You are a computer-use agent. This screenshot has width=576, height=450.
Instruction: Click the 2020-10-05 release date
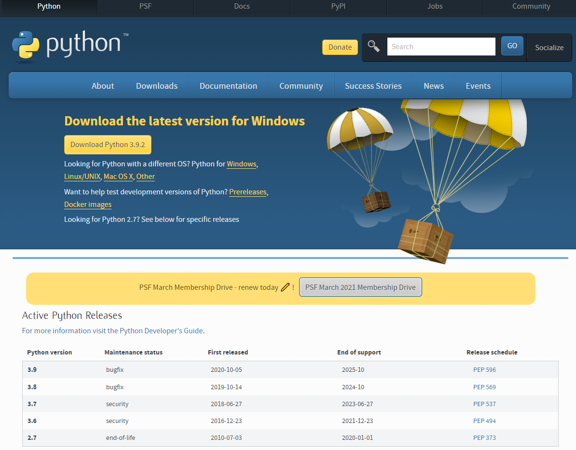coord(226,369)
